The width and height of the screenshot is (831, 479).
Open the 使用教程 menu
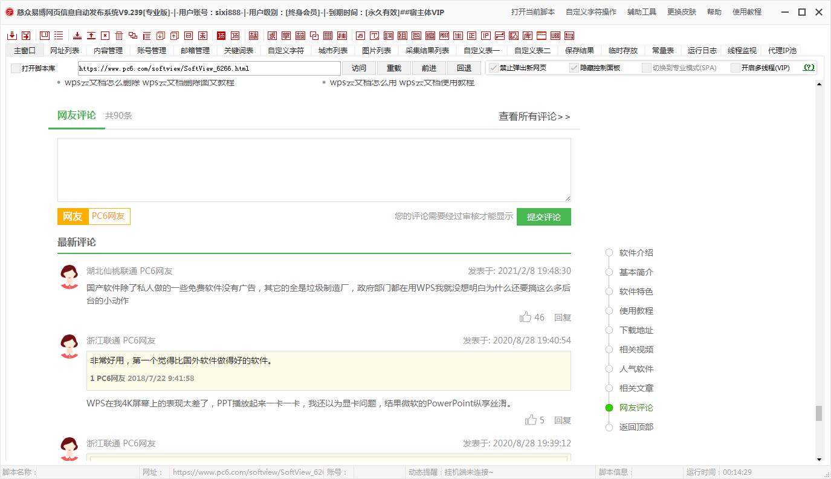(x=747, y=12)
